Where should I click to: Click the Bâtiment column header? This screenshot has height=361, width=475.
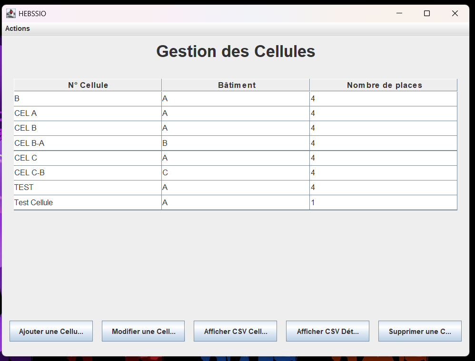pos(236,85)
